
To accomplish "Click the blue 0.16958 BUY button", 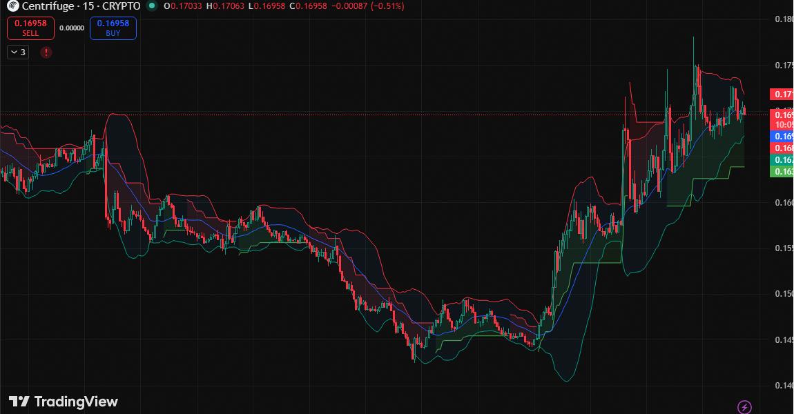I will [x=113, y=28].
